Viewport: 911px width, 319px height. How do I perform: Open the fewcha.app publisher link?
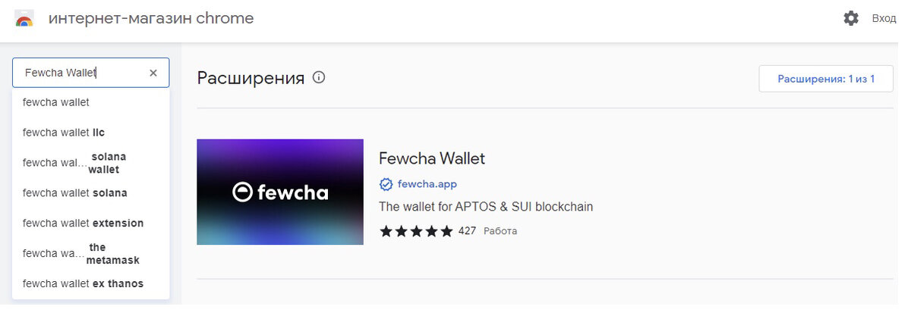coord(427,184)
